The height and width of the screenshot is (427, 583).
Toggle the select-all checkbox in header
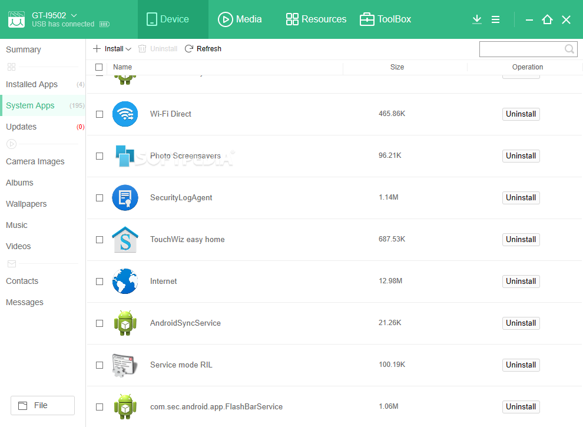[x=99, y=67]
